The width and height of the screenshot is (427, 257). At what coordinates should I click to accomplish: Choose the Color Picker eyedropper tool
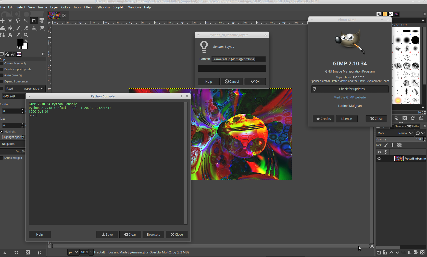tap(18, 35)
